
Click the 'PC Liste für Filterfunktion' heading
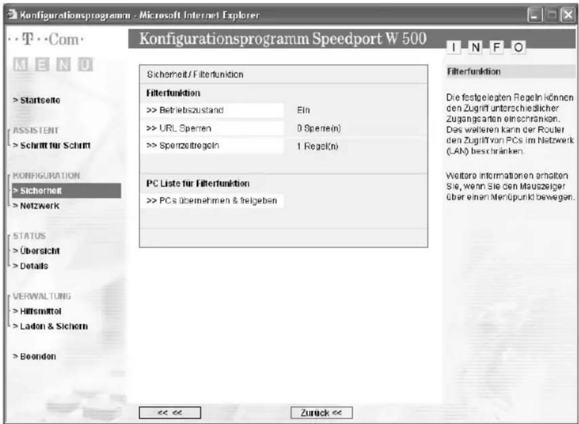click(198, 183)
